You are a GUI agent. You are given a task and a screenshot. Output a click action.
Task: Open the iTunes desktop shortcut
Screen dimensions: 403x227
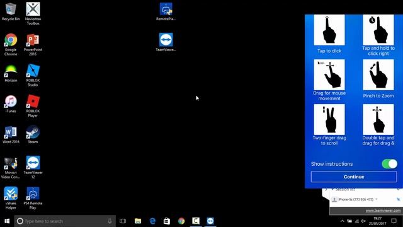click(x=11, y=104)
